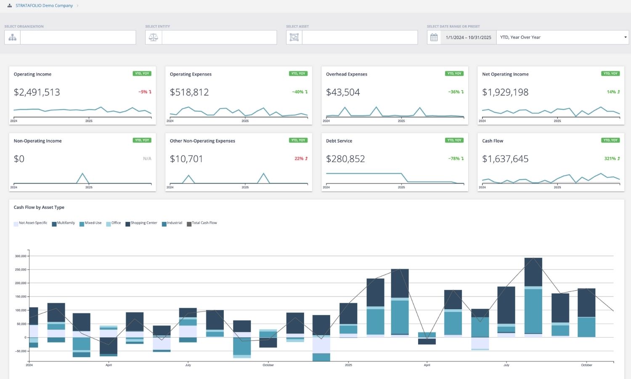The width and height of the screenshot is (631, 379).
Task: Hide the Total Cash Flow line series
Action: [204, 223]
